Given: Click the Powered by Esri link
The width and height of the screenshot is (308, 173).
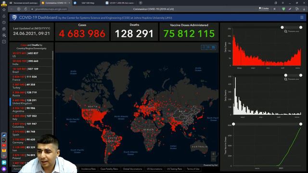Looking at the screenshot, I should pos(210,165).
